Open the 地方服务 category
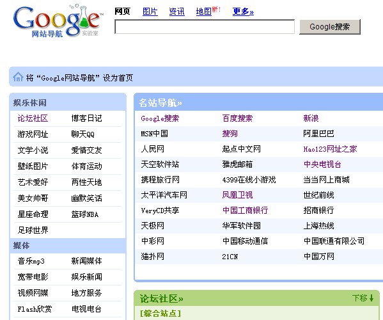Viewport: 383px width, 320px height. tap(86, 293)
